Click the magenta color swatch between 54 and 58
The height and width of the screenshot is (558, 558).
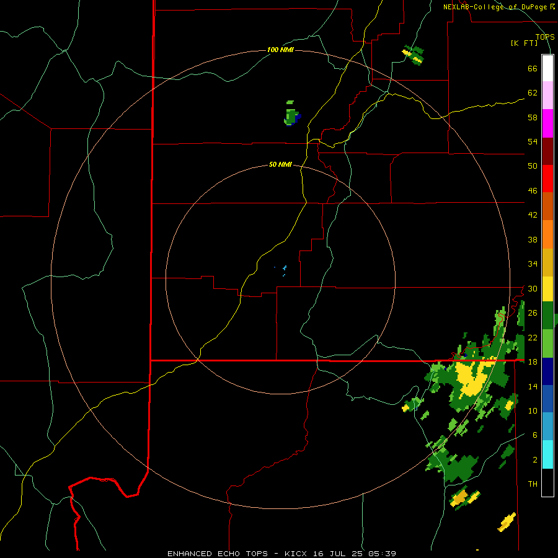547,123
